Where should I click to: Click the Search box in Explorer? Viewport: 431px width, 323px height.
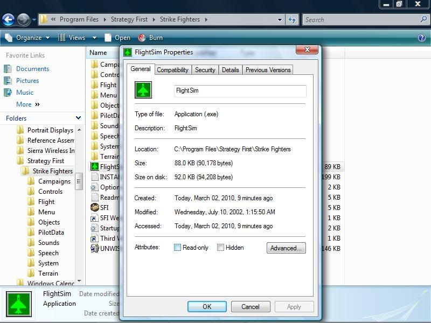(x=366, y=20)
